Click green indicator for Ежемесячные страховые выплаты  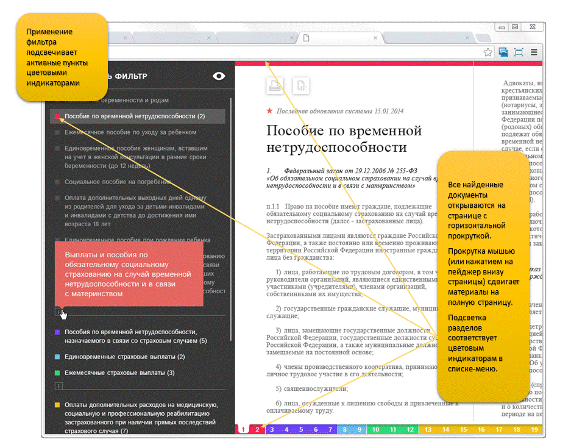57,373
